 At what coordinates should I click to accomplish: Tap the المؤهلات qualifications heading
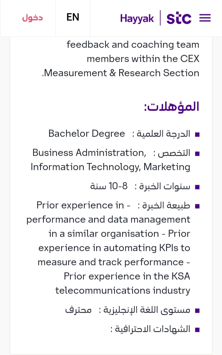click(x=172, y=106)
